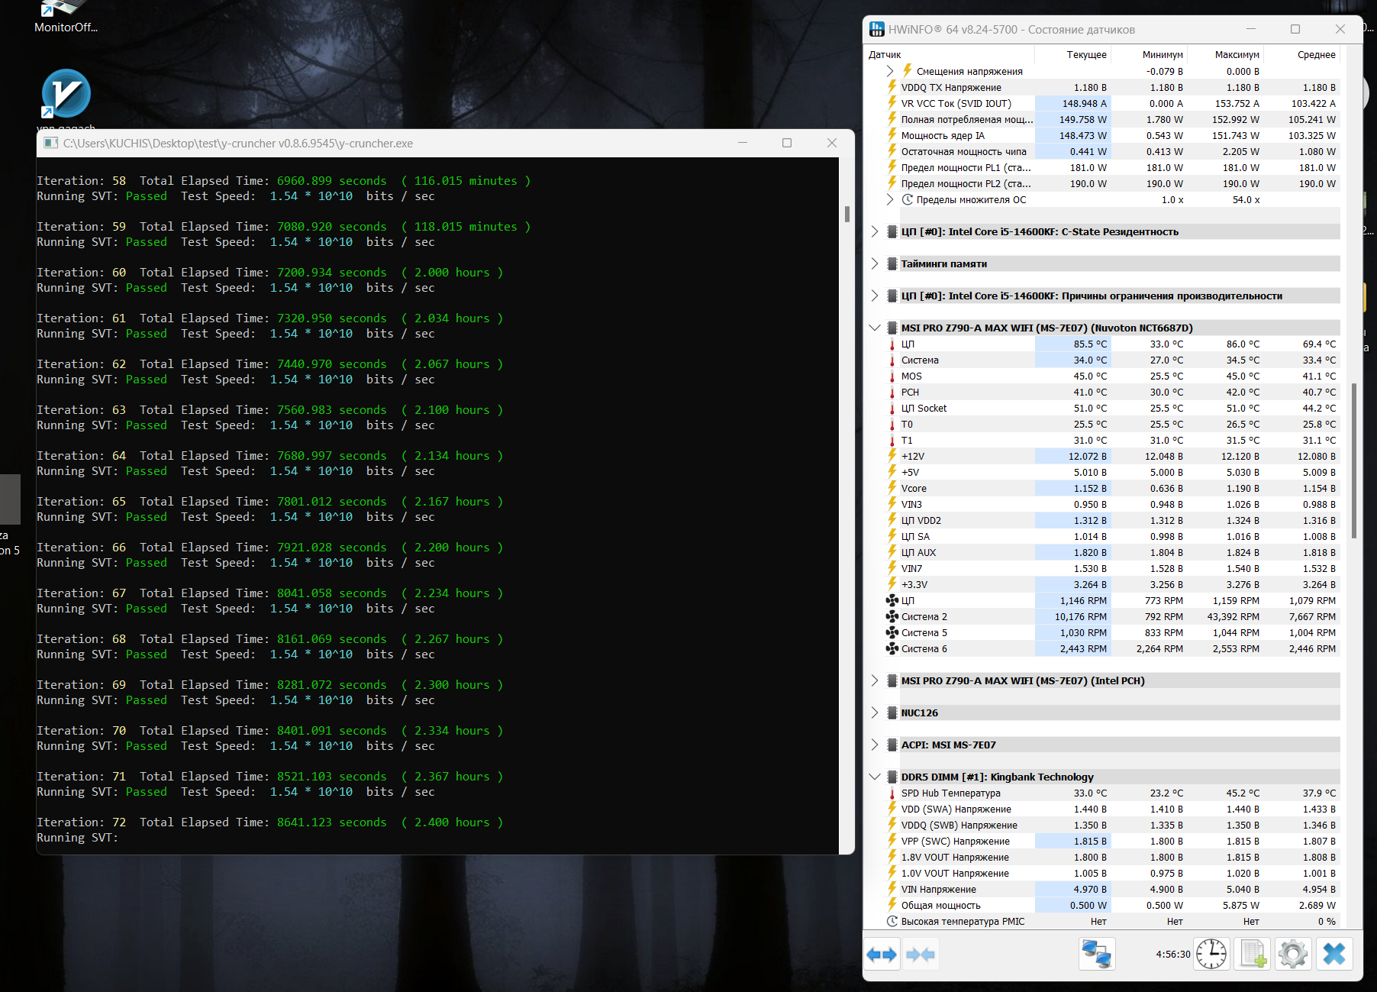Select the VPN desktop shortcut with V logo
The width and height of the screenshot is (1377, 992).
[x=66, y=94]
